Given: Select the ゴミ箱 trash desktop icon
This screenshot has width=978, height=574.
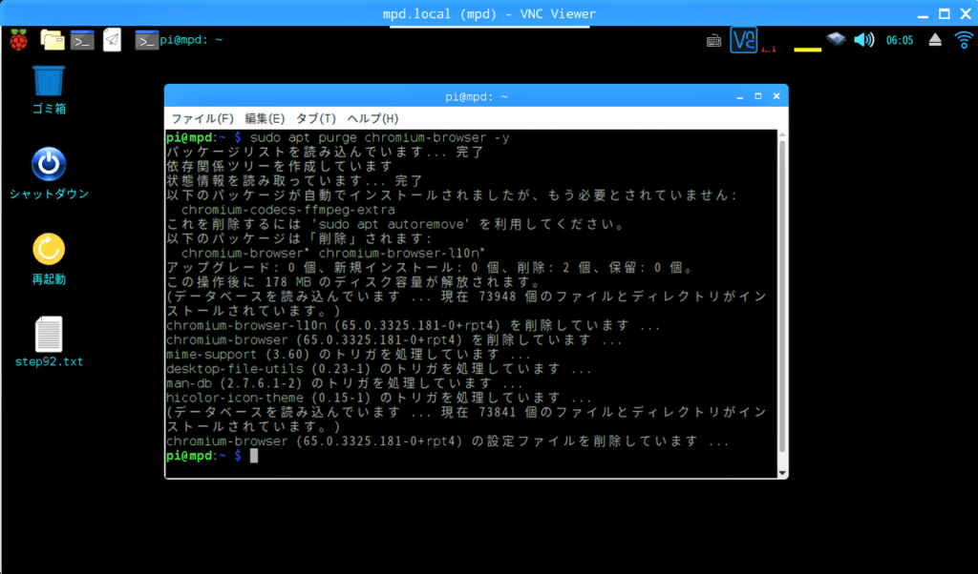Looking at the screenshot, I should (x=49, y=91).
